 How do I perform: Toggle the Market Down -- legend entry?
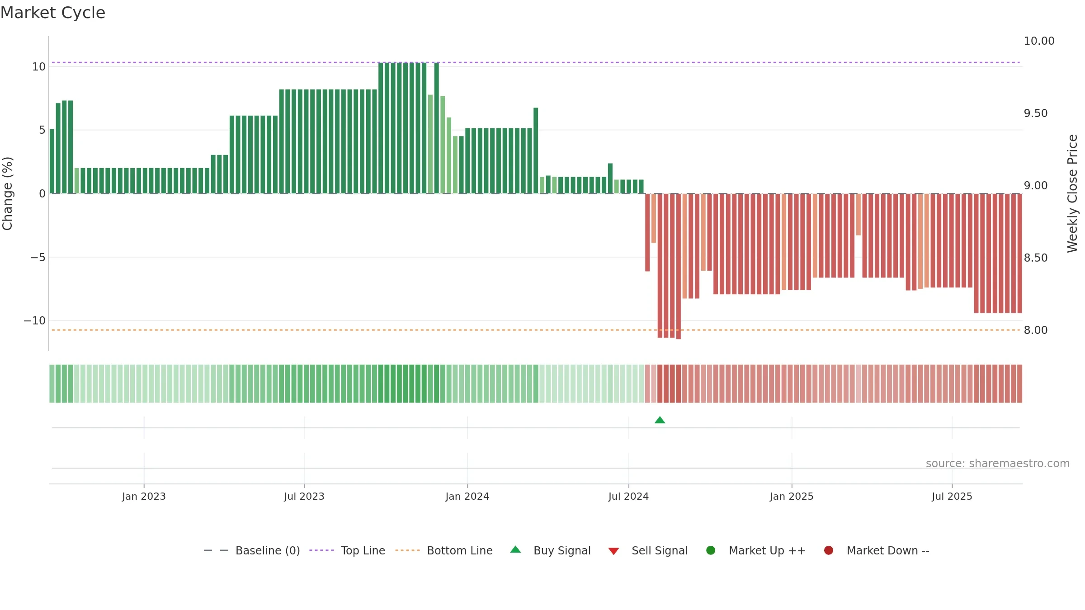pos(877,550)
